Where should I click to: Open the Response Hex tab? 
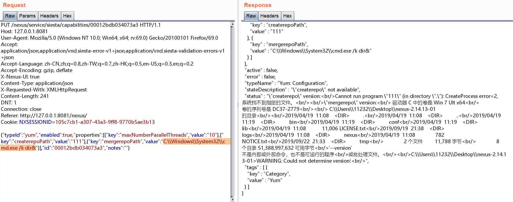pos(288,16)
